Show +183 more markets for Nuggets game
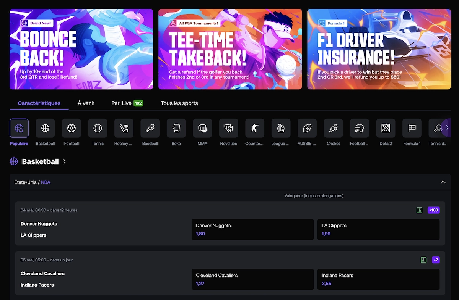This screenshot has width=459, height=300. [x=433, y=210]
